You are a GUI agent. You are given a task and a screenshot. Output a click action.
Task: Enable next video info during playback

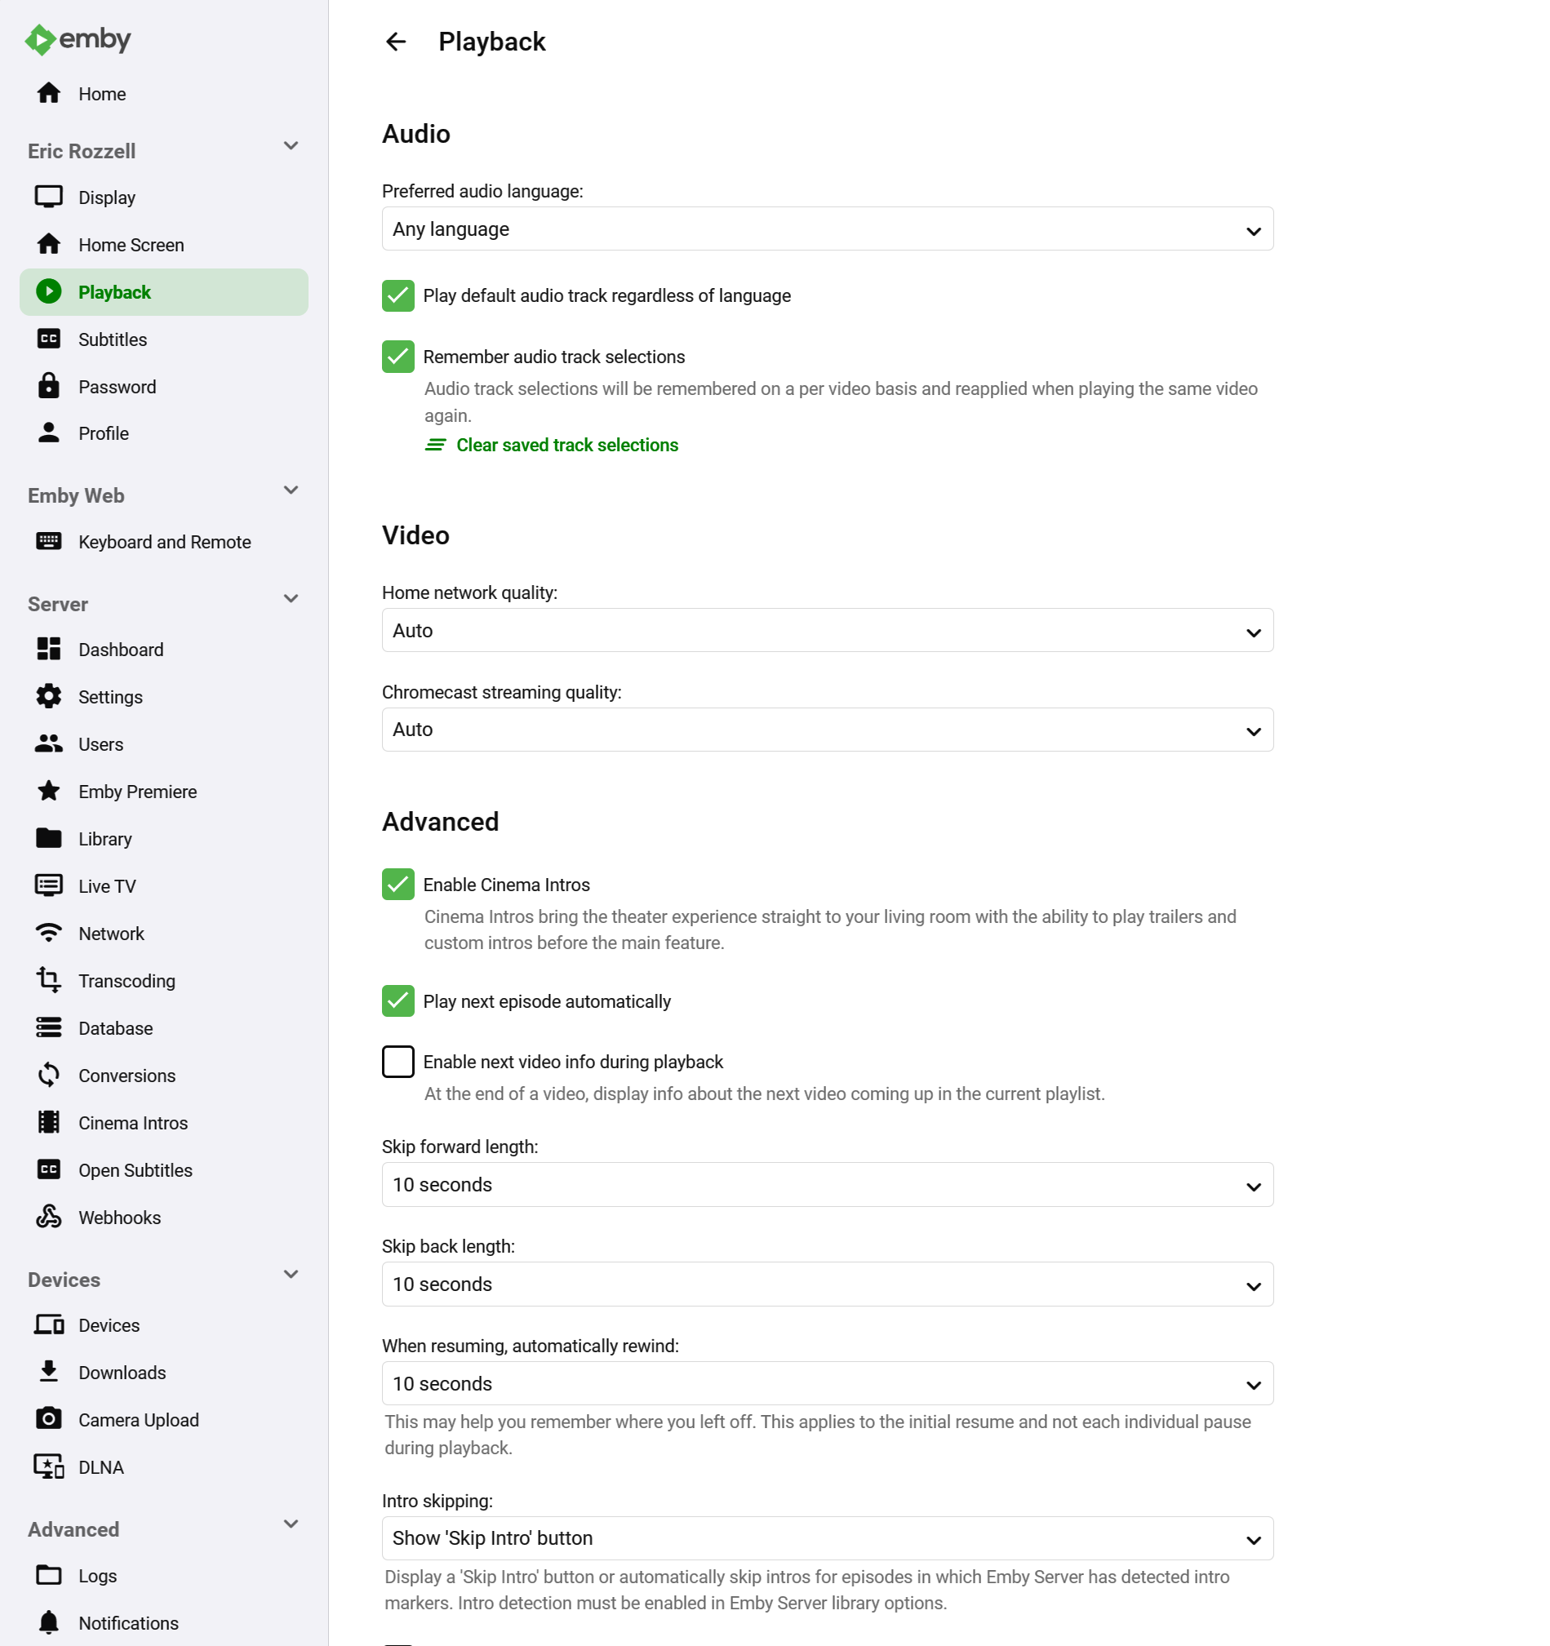[x=398, y=1062]
